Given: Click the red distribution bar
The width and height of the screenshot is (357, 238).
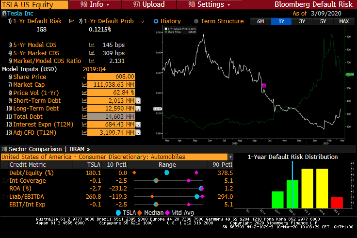Looking at the screenshot, I should pos(337,203).
